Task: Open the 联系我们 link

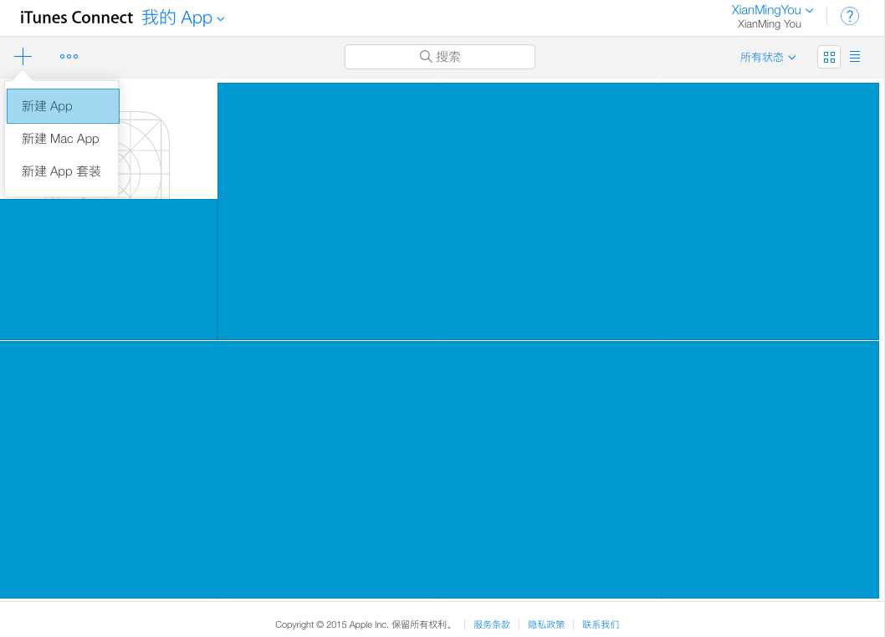Action: pyautogui.click(x=601, y=624)
